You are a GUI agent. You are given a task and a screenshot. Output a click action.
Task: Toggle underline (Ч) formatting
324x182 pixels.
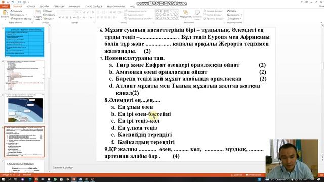[67, 18]
